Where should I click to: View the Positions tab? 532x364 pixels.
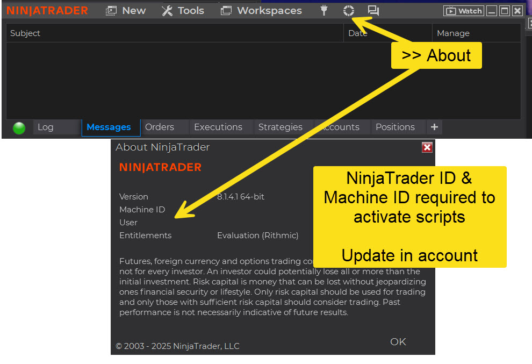[x=395, y=127]
